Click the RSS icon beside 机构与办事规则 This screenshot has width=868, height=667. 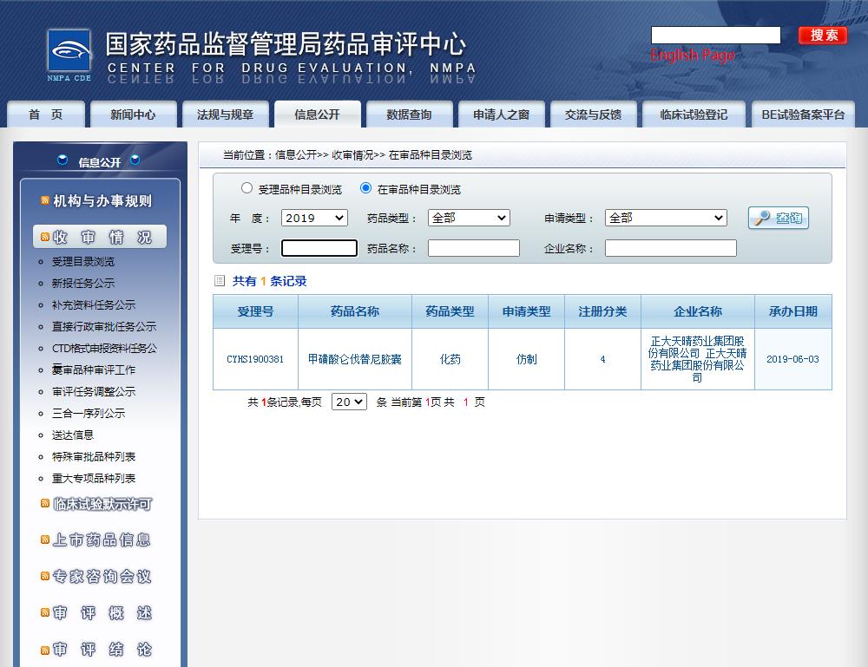point(45,200)
